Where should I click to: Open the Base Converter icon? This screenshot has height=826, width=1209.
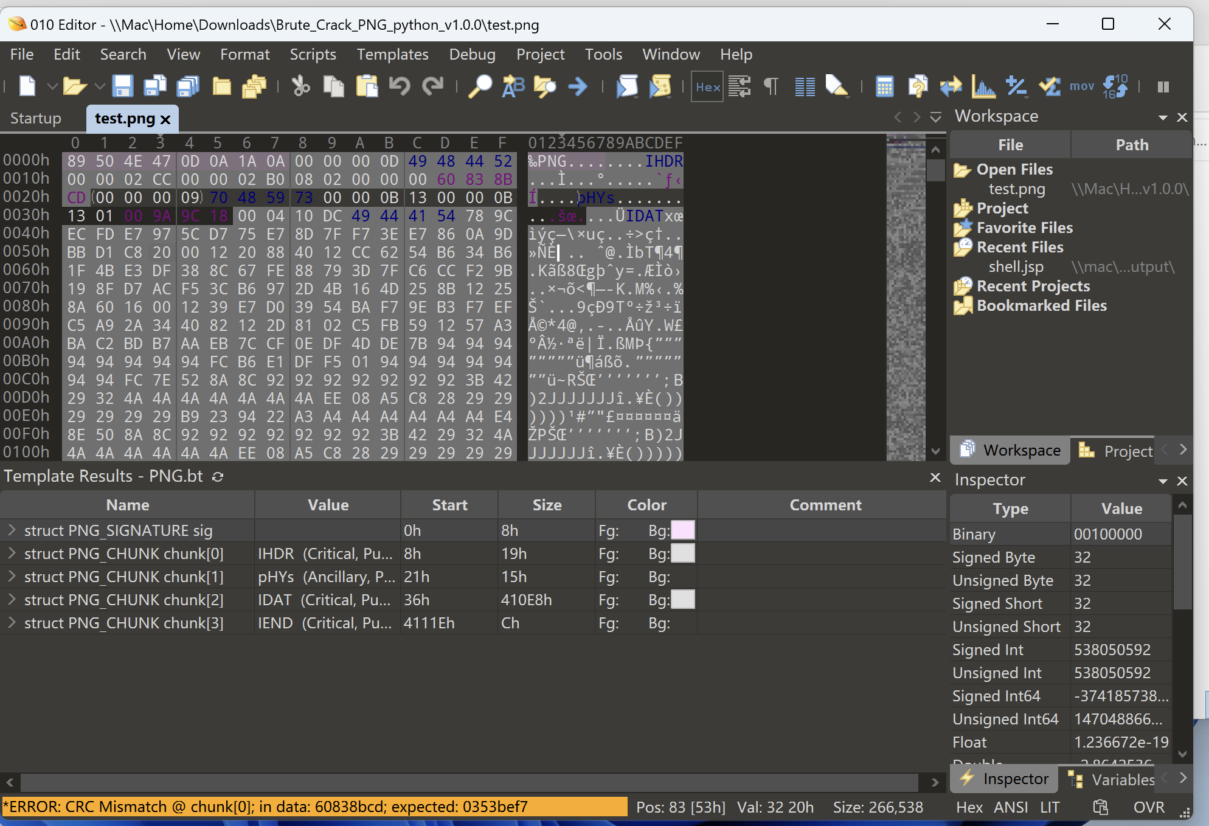point(1115,86)
